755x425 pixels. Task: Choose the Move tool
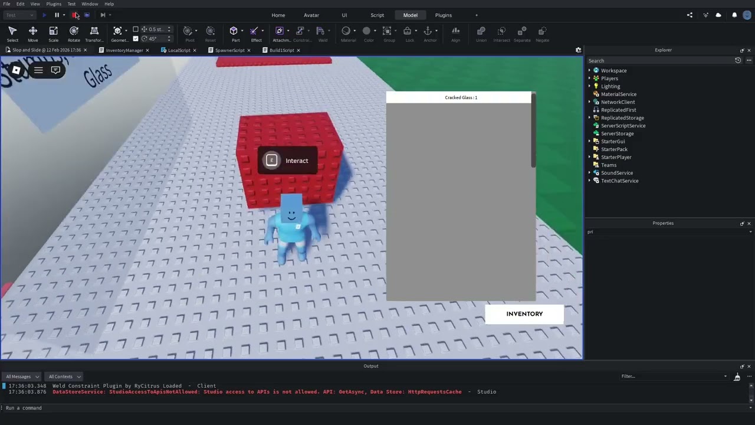[x=33, y=34]
